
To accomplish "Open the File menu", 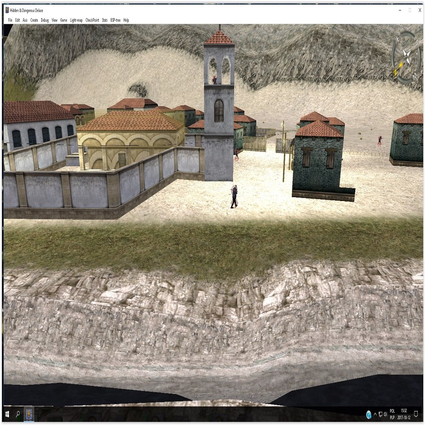I will [x=10, y=20].
